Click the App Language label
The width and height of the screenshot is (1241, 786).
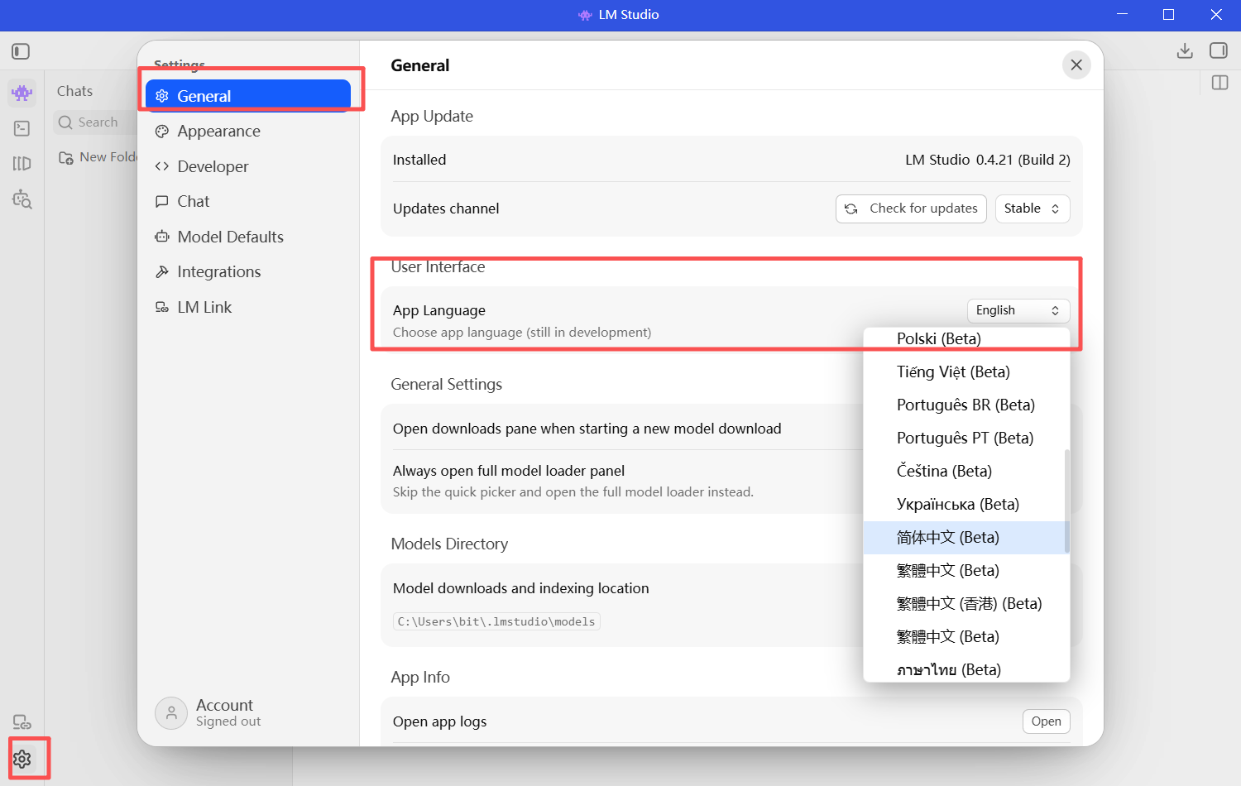tap(439, 310)
